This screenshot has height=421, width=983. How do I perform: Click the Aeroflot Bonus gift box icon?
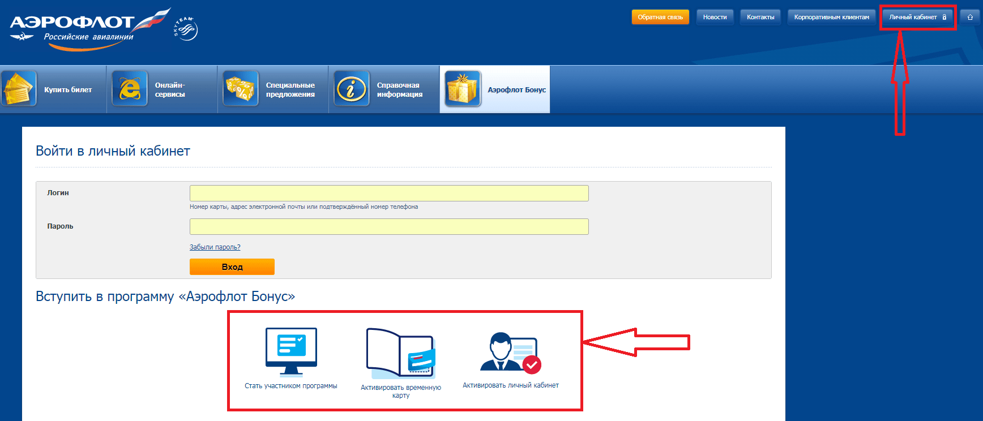pos(463,89)
